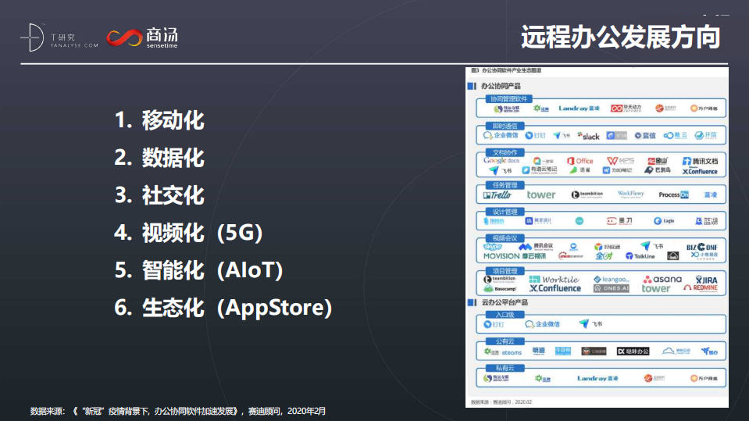Select list item '4. 视频化 (5G)'
749x421 pixels.
coord(189,233)
